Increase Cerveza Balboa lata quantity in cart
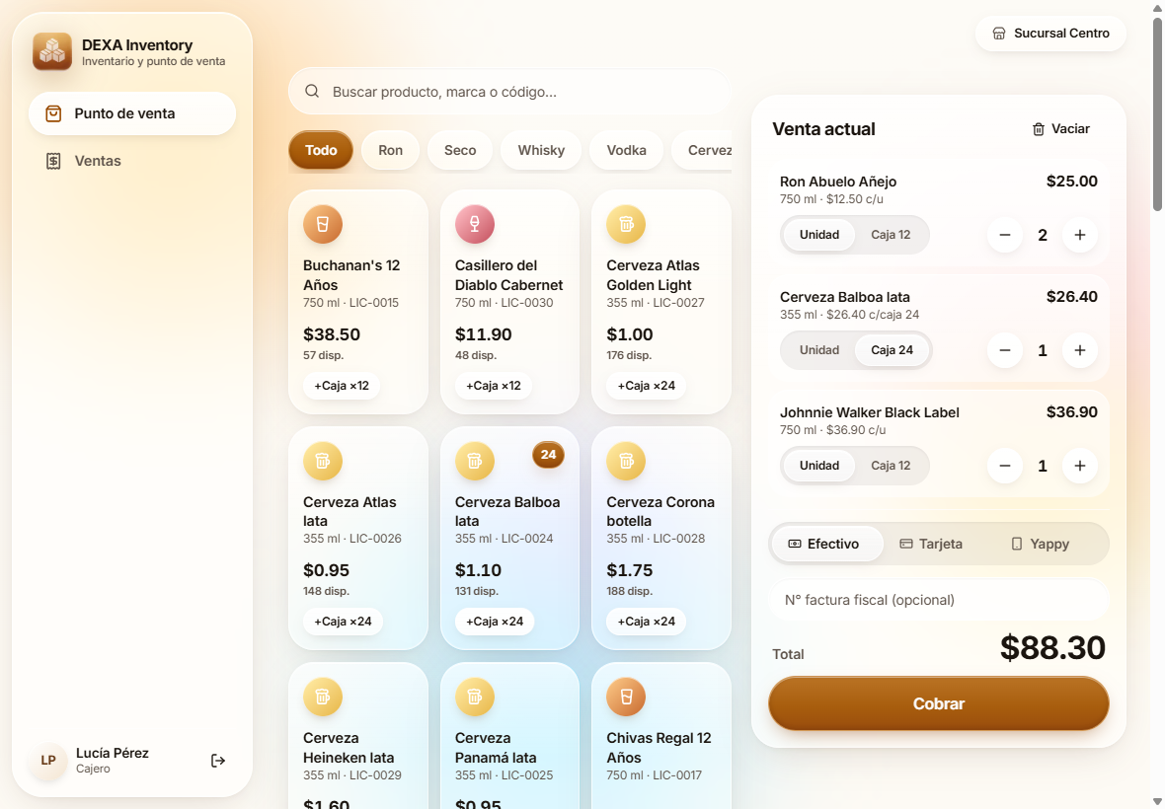Screen dimensions: 1165x809 point(1079,350)
